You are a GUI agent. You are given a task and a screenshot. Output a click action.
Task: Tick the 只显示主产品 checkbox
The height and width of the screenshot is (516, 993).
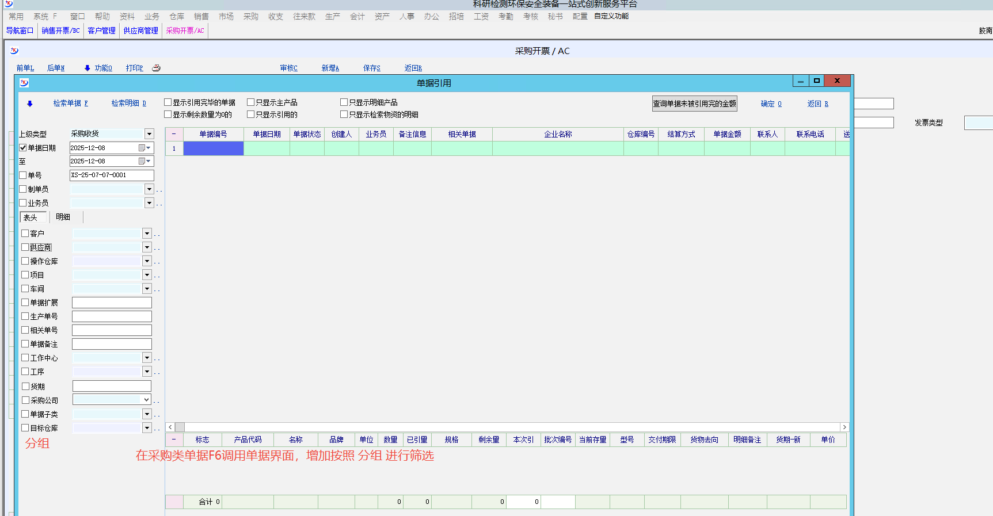pos(251,102)
